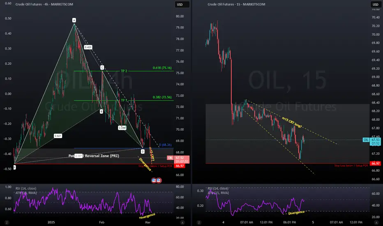Viewport: 383px width, 226px height.
Task: Select harmonic pattern point X label
Action: (14, 167)
